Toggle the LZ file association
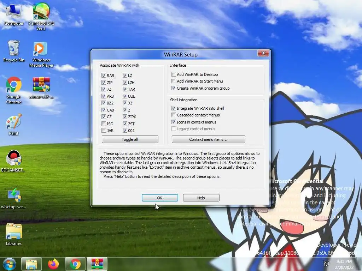The height and width of the screenshot is (271, 362). pyautogui.click(x=125, y=76)
